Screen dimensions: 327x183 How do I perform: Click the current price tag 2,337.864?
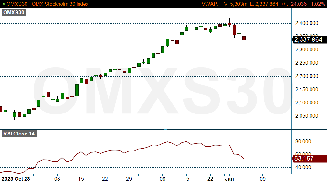[x=310, y=40]
